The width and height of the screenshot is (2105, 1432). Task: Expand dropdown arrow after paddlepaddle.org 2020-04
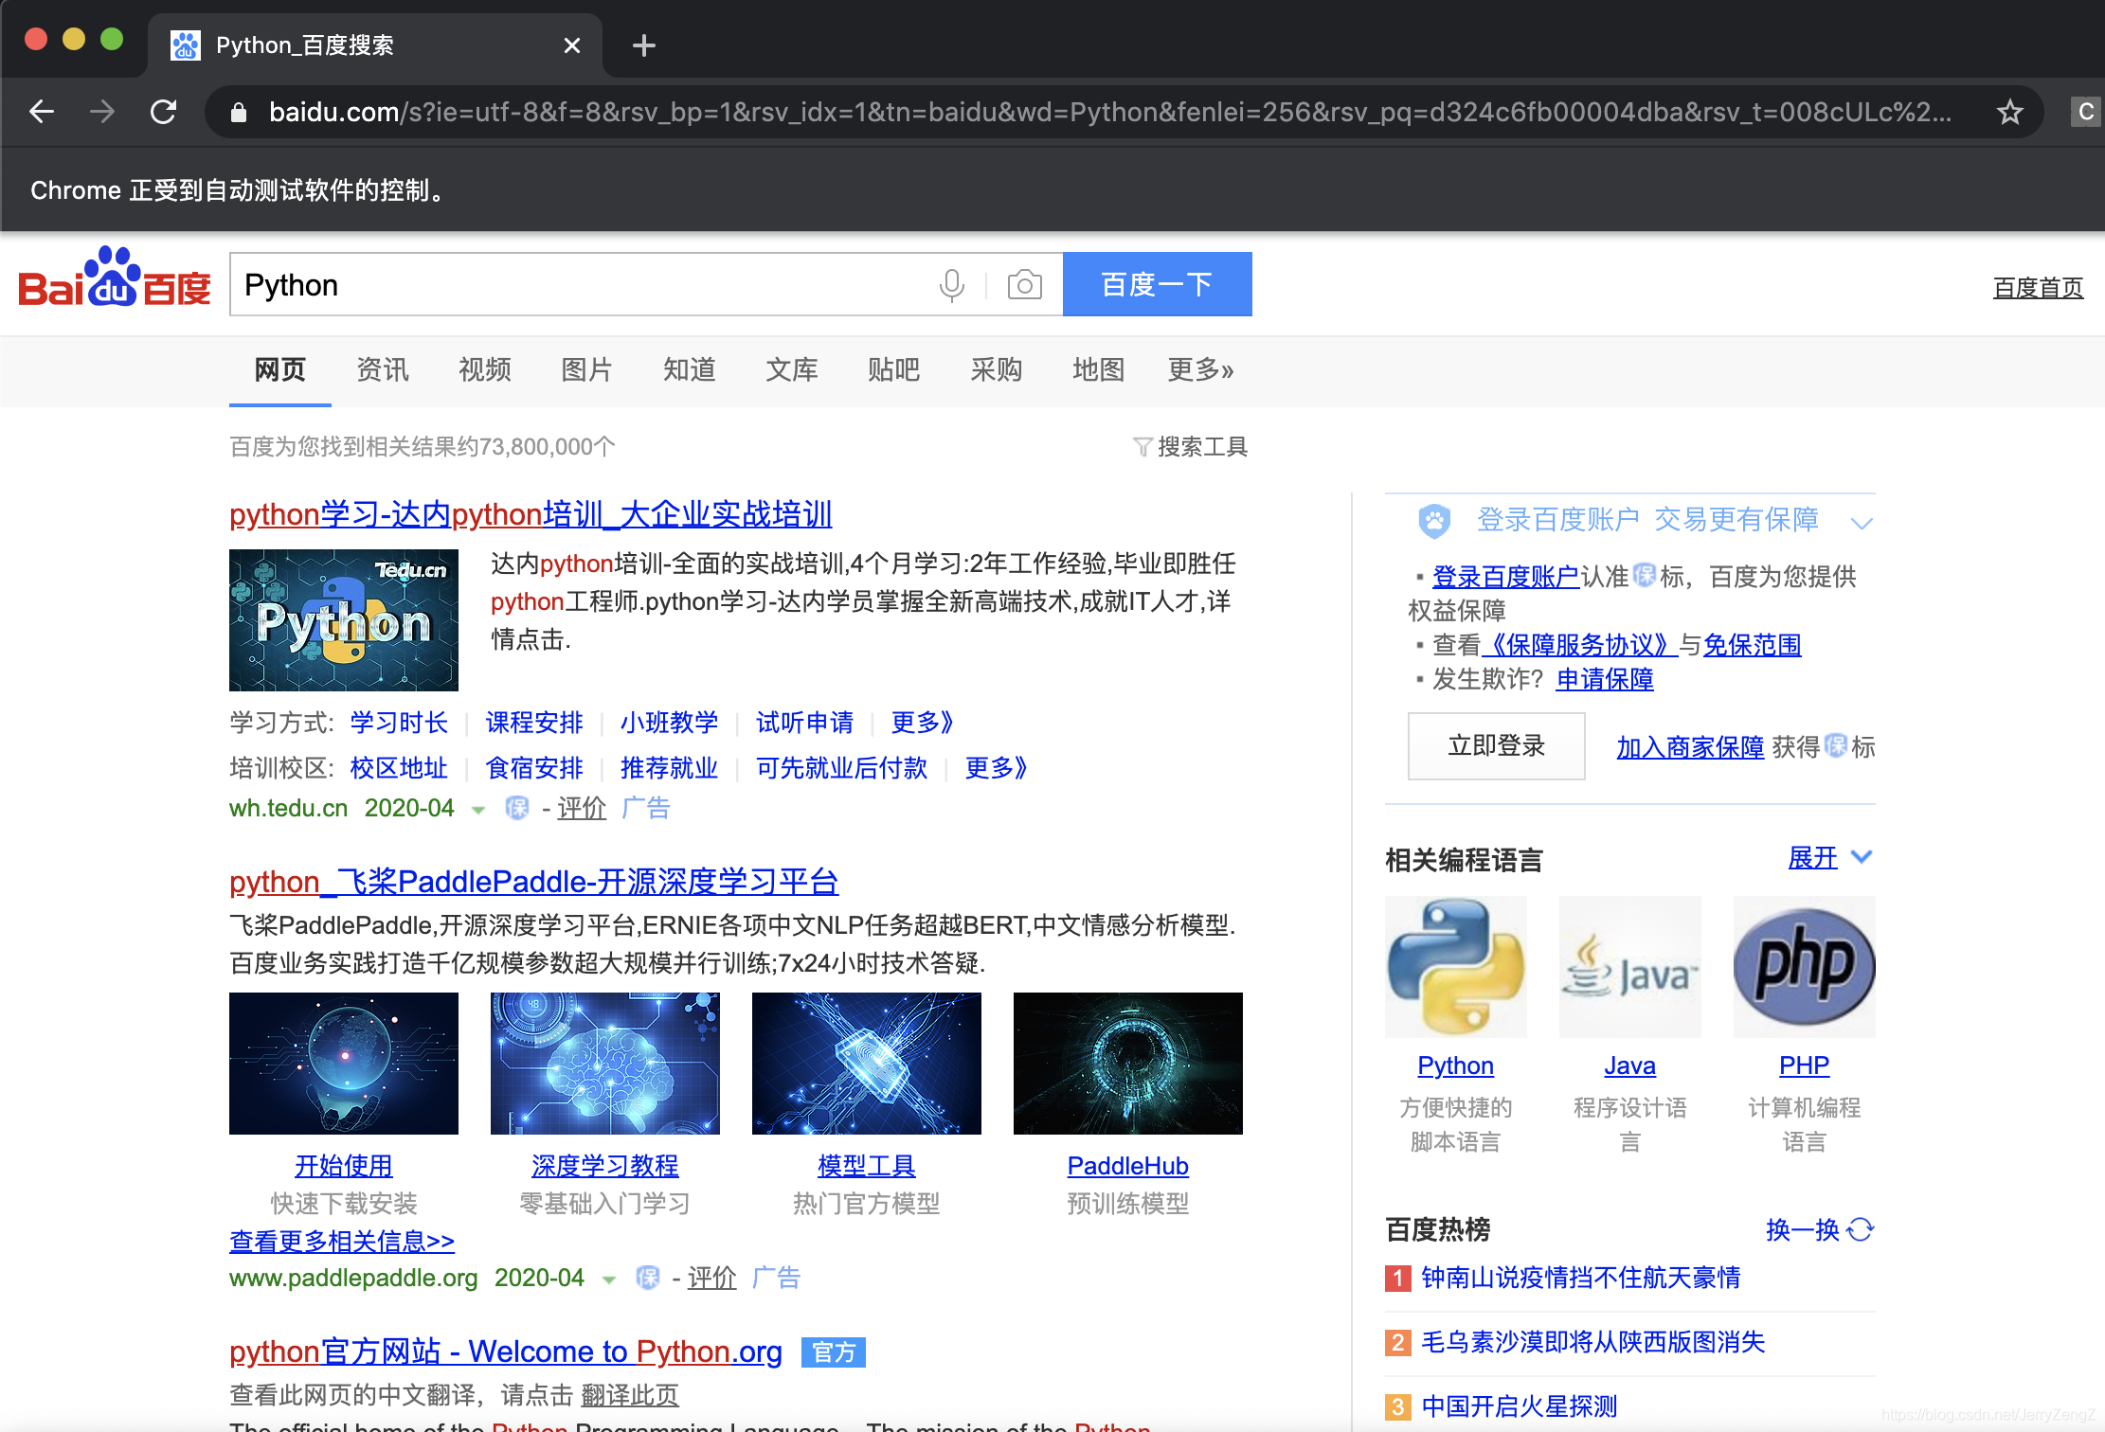[609, 1280]
